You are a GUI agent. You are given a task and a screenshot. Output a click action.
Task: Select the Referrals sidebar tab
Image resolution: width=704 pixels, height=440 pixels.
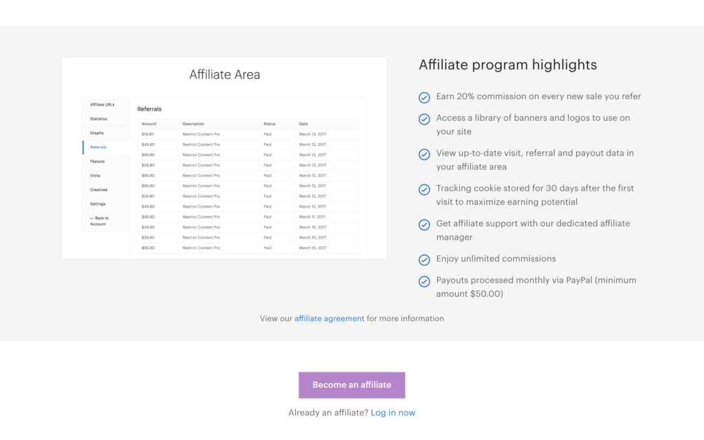[98, 147]
